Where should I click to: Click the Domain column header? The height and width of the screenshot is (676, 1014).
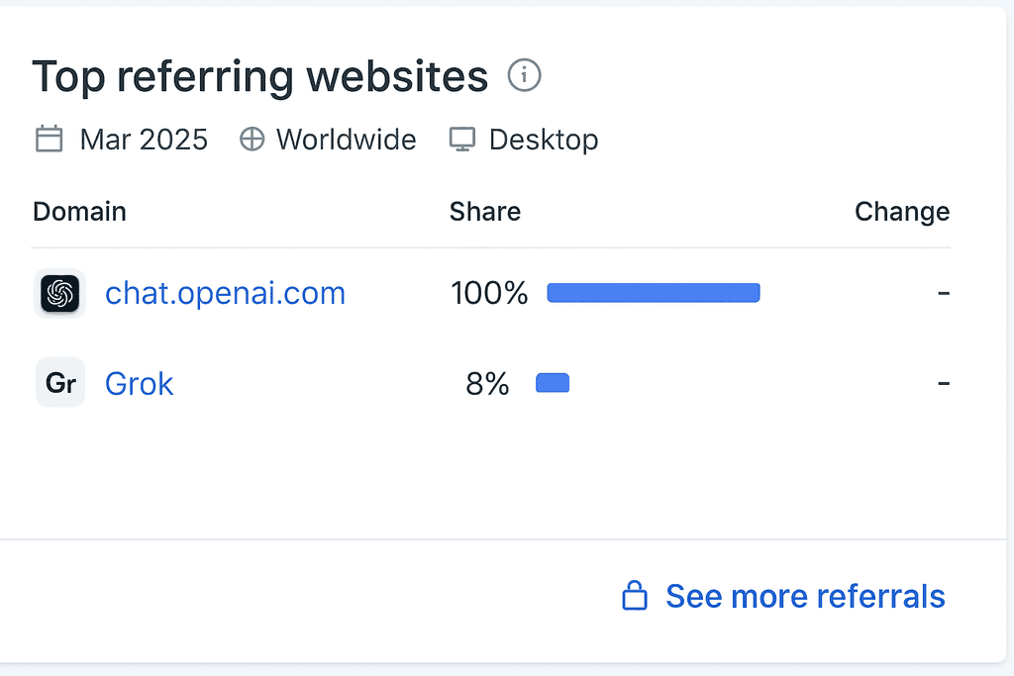[x=79, y=212]
